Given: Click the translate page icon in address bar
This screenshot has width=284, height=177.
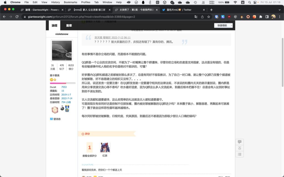Looking at the screenshot, I should click(196, 17).
